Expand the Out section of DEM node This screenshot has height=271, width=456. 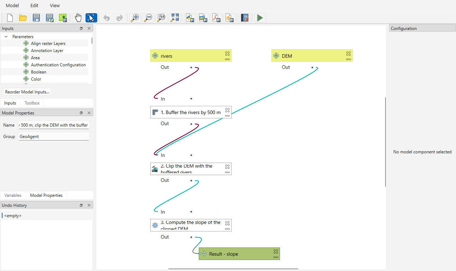click(312, 67)
